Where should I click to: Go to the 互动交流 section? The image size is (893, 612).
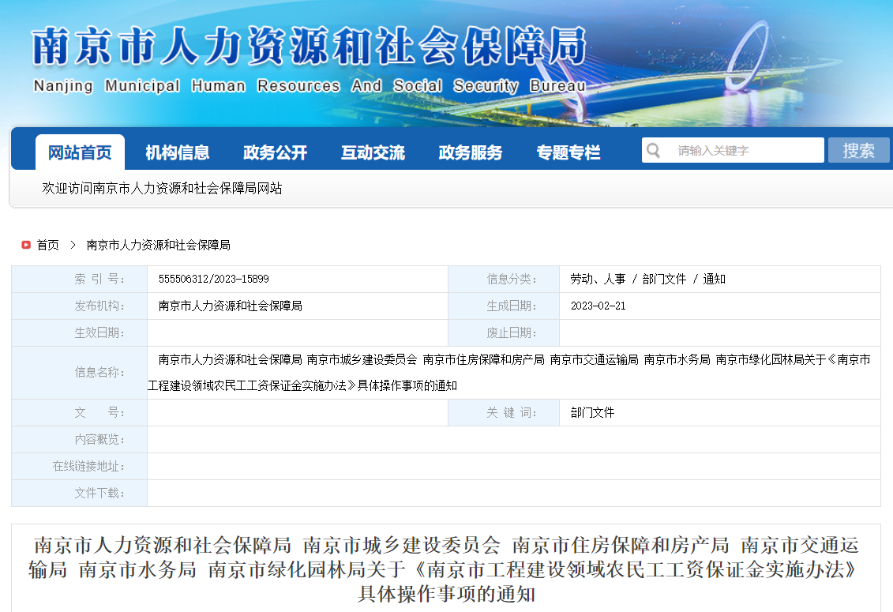point(373,152)
